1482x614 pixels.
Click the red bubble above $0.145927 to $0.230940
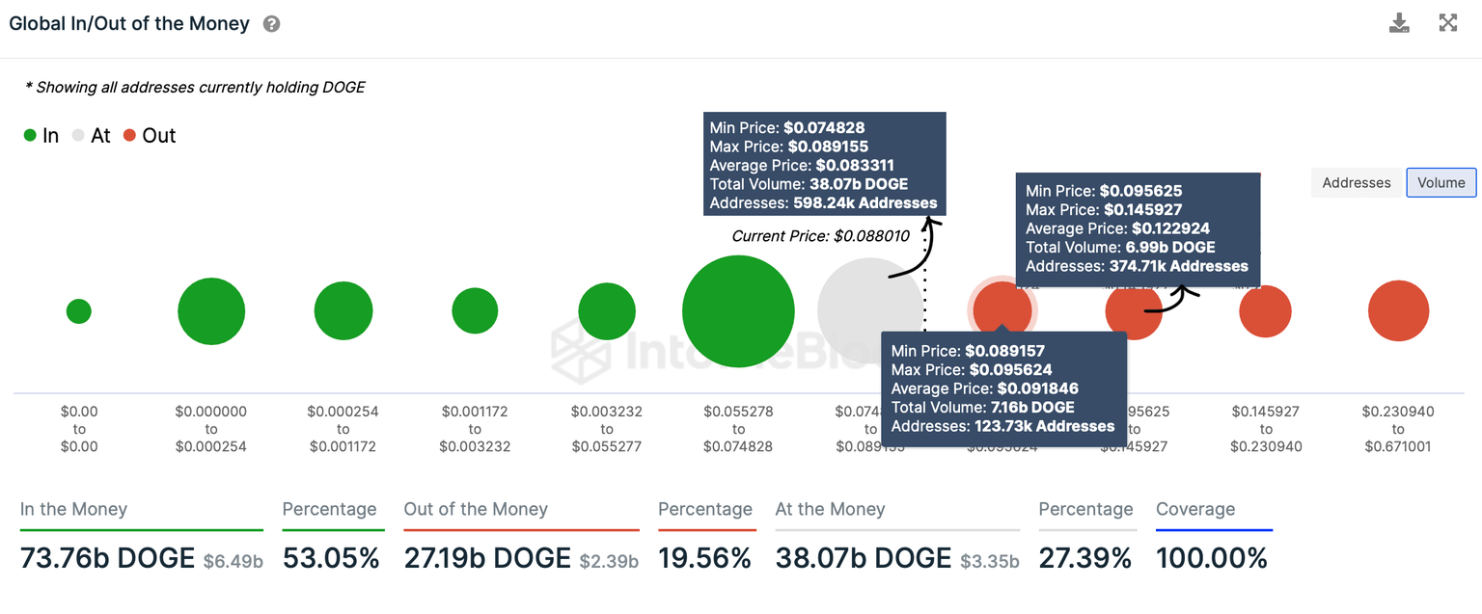(x=1265, y=311)
